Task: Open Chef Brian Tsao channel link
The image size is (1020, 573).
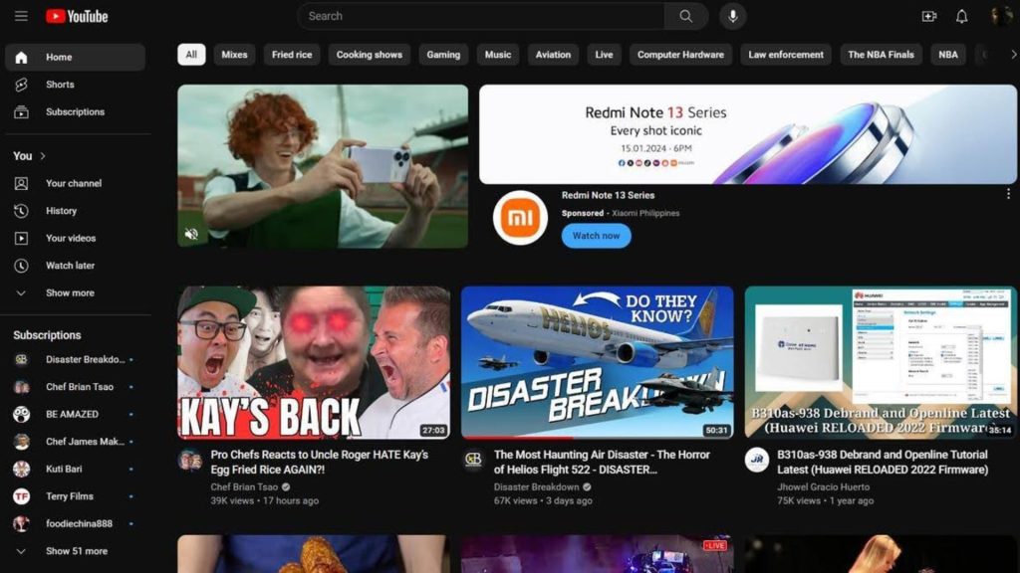Action: (x=245, y=487)
